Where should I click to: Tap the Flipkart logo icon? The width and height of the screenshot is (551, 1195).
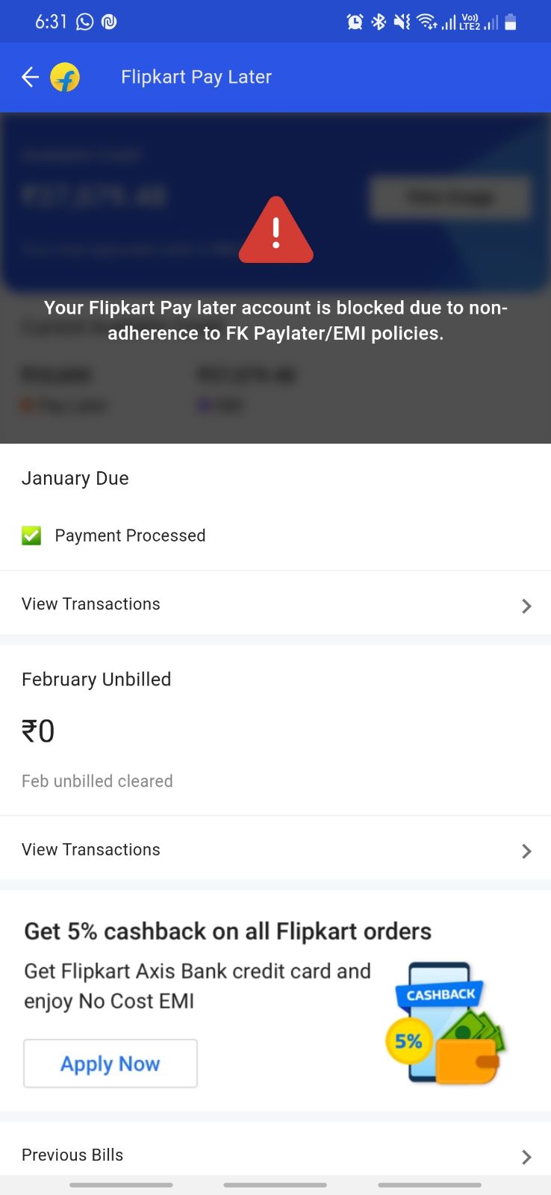pyautogui.click(x=65, y=77)
